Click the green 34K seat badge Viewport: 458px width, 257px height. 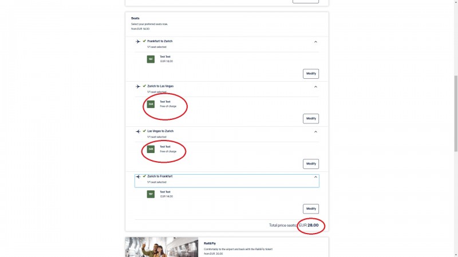point(151,150)
